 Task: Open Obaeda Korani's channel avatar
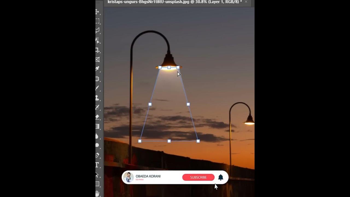point(129,177)
